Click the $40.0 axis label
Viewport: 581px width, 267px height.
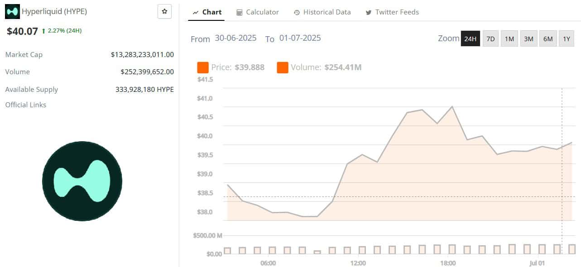[x=205, y=136]
